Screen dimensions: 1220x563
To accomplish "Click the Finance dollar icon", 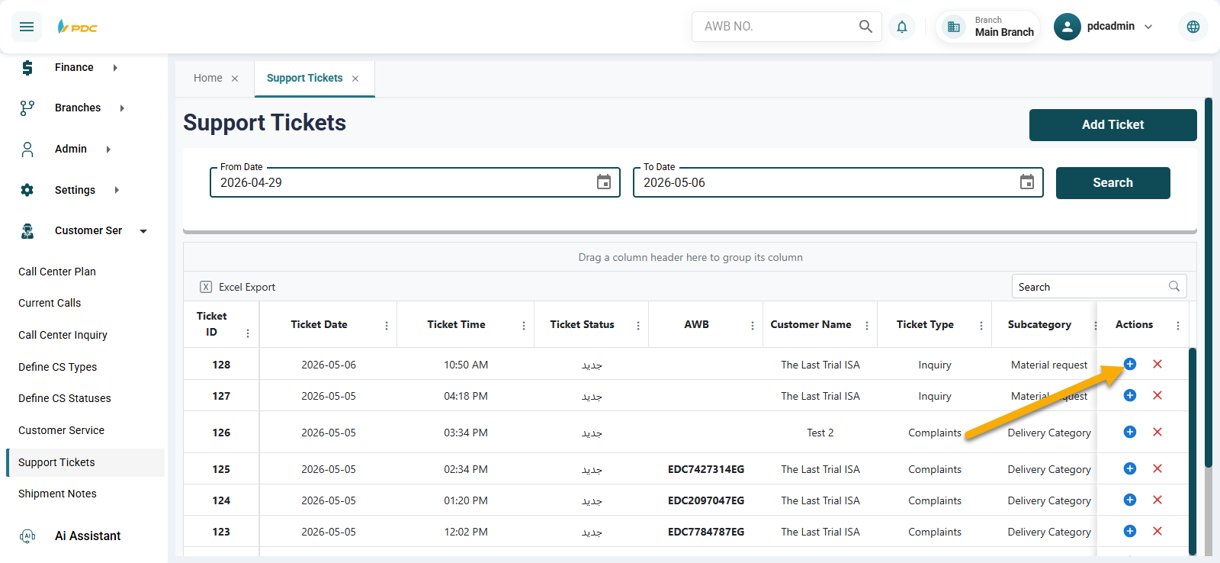I will (x=27, y=68).
